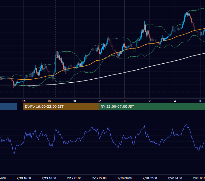Click the 2/20 04:00 time label
The image size is (205, 181).
pos(175,178)
